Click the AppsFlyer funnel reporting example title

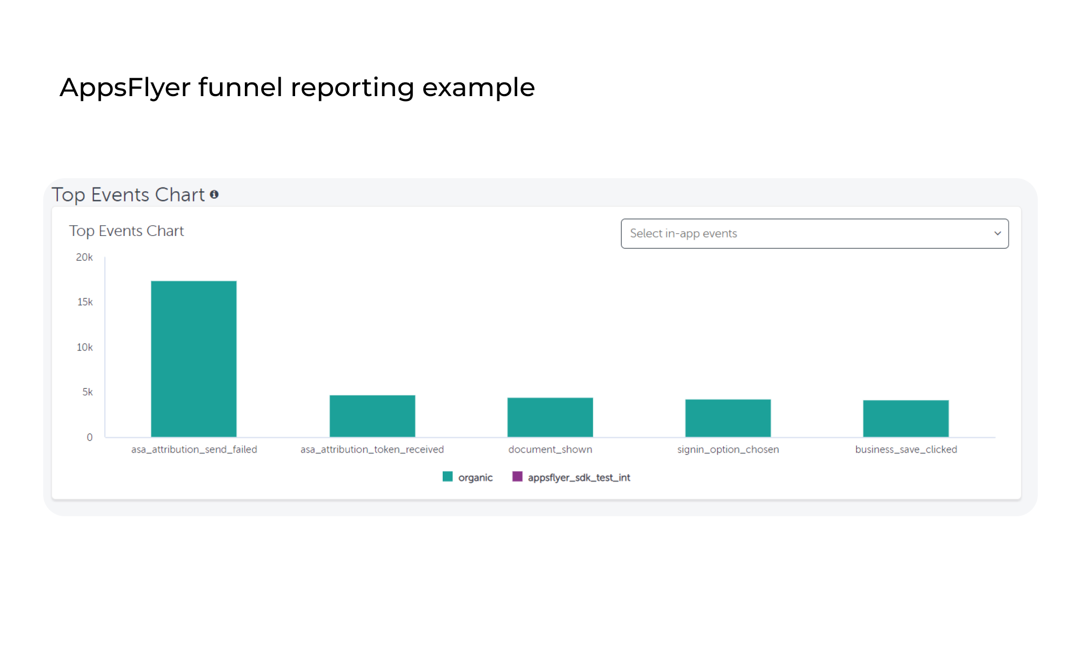[x=297, y=87]
